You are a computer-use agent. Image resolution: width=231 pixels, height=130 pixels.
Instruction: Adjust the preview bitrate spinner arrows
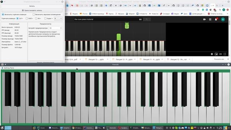61,28
